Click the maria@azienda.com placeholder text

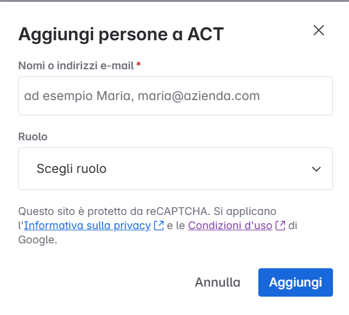pyautogui.click(x=198, y=96)
